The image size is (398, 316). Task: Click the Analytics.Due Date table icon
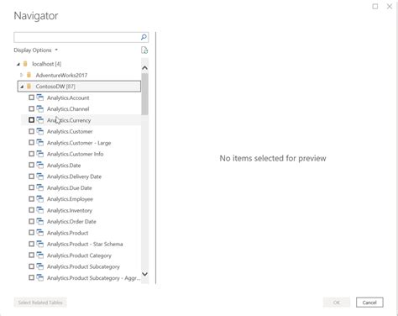[40, 187]
